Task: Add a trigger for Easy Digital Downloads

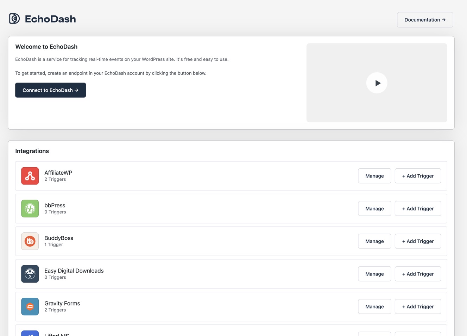Action: pyautogui.click(x=418, y=274)
